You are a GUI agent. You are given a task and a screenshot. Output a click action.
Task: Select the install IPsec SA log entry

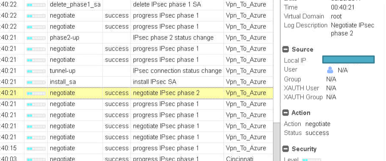(x=154, y=82)
